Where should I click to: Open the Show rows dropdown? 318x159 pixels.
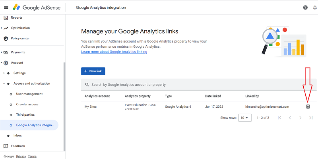tap(245, 118)
